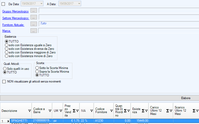Select the SPAGHETTI row in the grid

click(21, 121)
